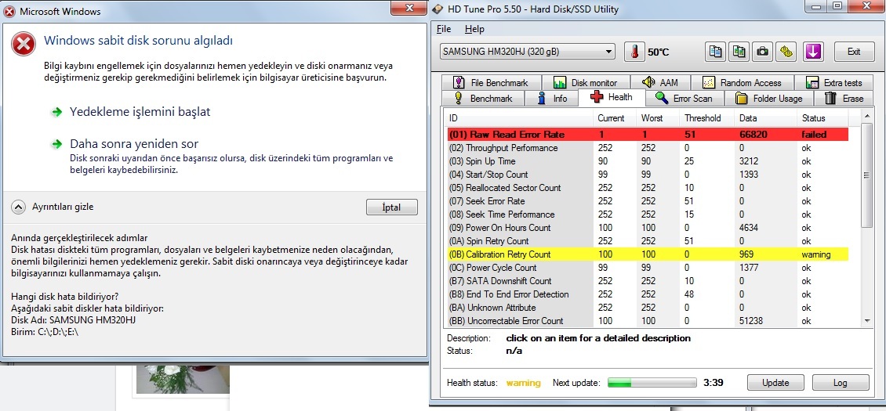Select the Raw Read Error Rate row

[648, 135]
